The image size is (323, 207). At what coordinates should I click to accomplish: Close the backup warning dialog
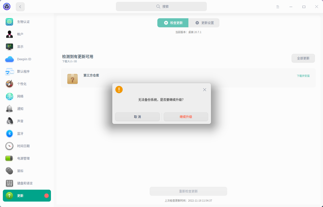tap(205, 90)
